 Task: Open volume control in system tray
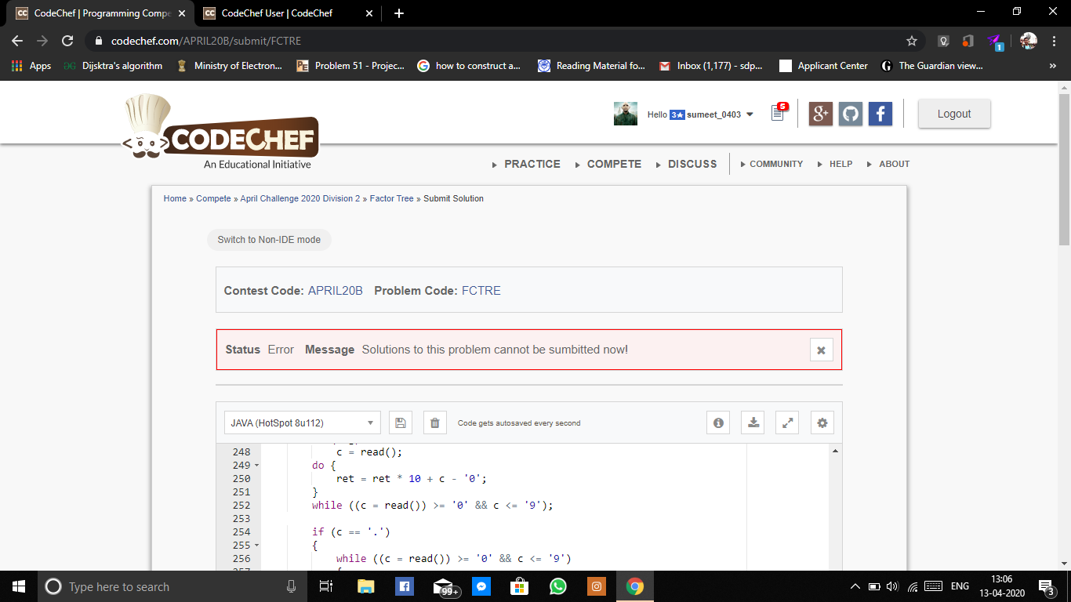coord(892,586)
